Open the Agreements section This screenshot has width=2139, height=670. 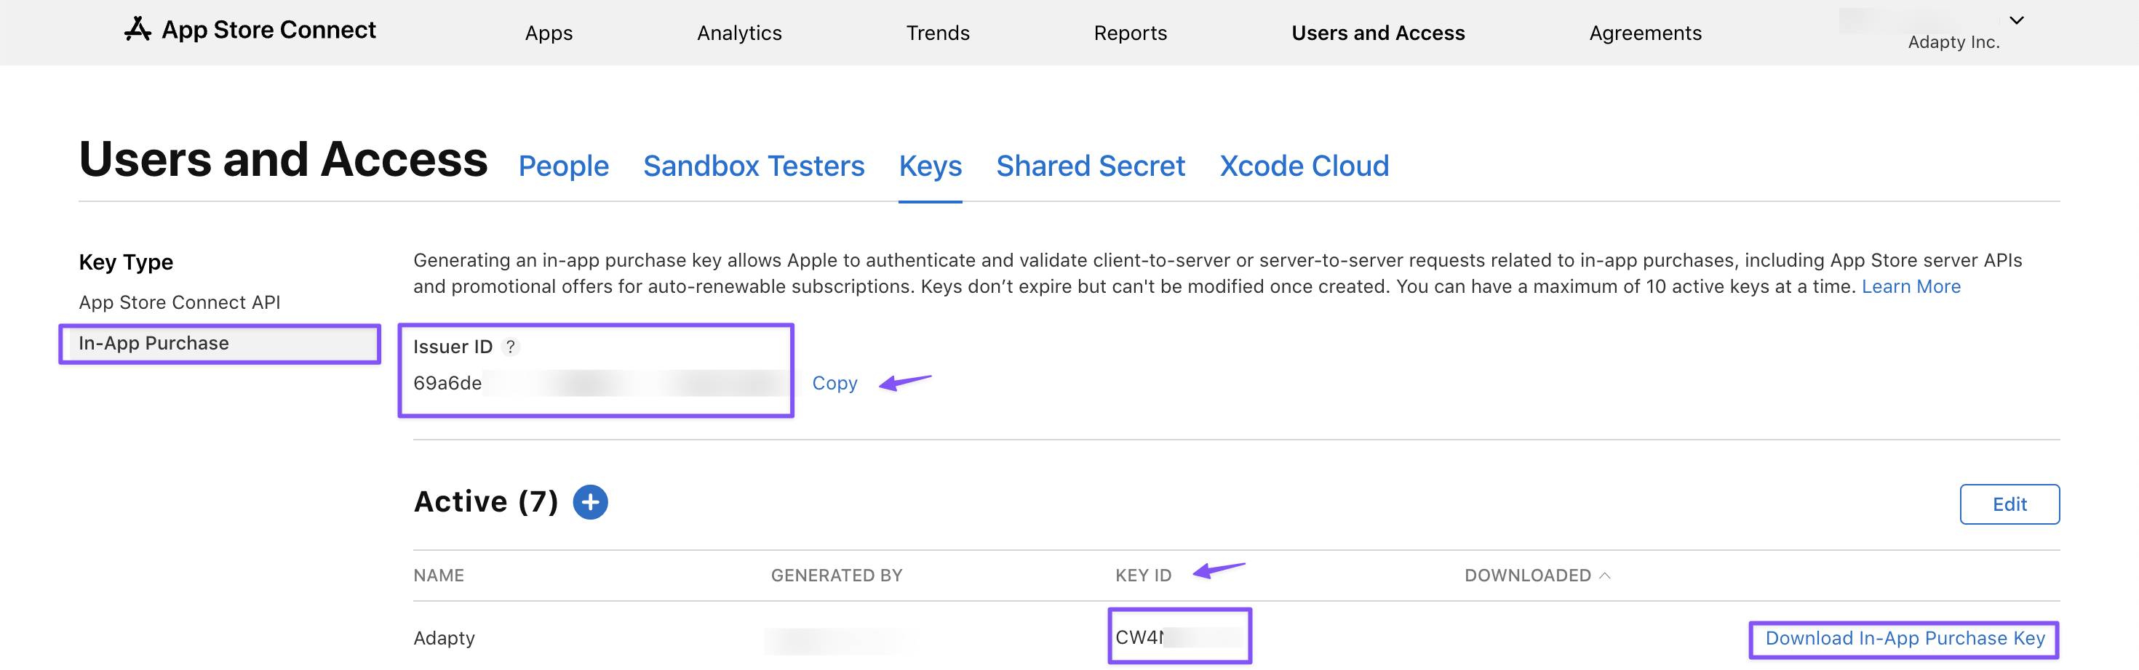[1645, 33]
